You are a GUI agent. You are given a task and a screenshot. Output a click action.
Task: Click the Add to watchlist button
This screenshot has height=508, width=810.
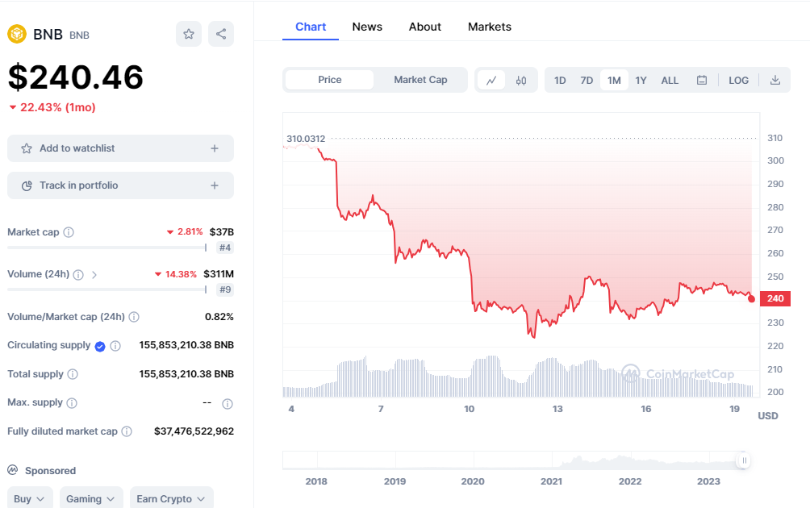point(120,148)
